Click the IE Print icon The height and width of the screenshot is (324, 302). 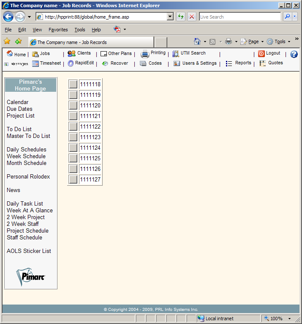pyautogui.click(x=229, y=42)
